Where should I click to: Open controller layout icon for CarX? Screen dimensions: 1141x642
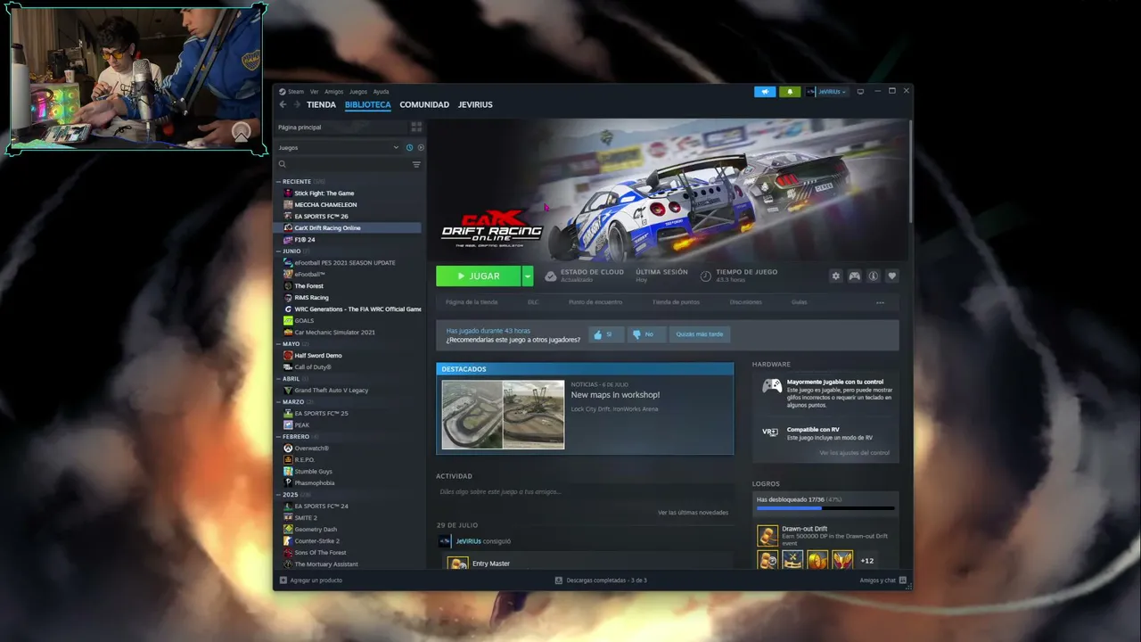click(x=854, y=276)
